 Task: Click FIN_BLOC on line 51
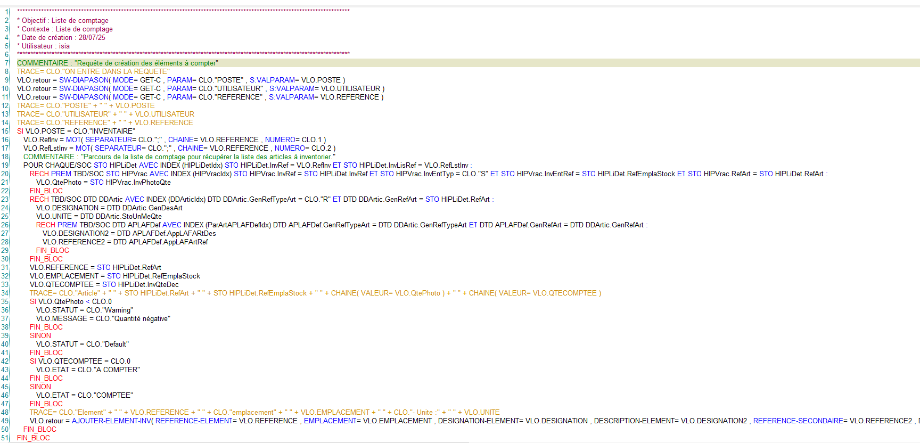click(x=34, y=438)
